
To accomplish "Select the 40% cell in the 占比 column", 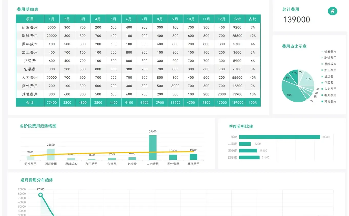I will pos(253,78).
